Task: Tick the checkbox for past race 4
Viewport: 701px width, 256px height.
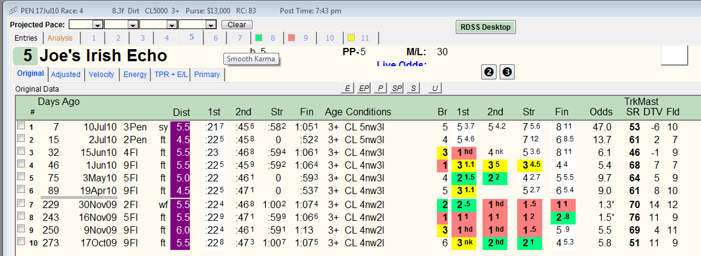Action: (x=21, y=164)
